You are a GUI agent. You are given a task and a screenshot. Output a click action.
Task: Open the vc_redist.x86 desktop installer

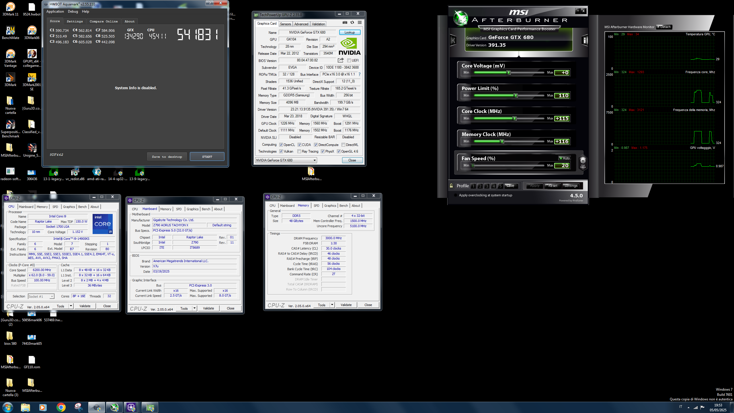[x=75, y=174]
